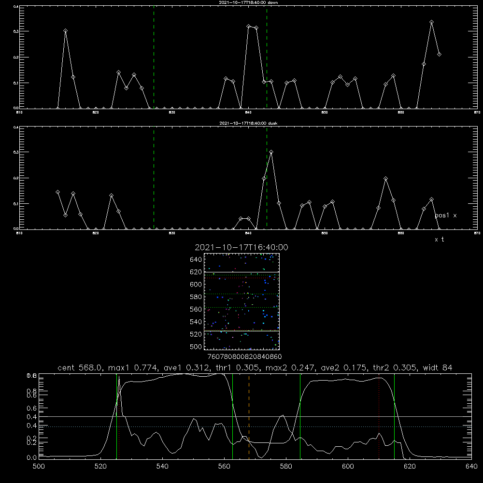The image size is (483, 483).
Task: Click the '0.0' y-axis label of the bottom plot
Action: 31,457
